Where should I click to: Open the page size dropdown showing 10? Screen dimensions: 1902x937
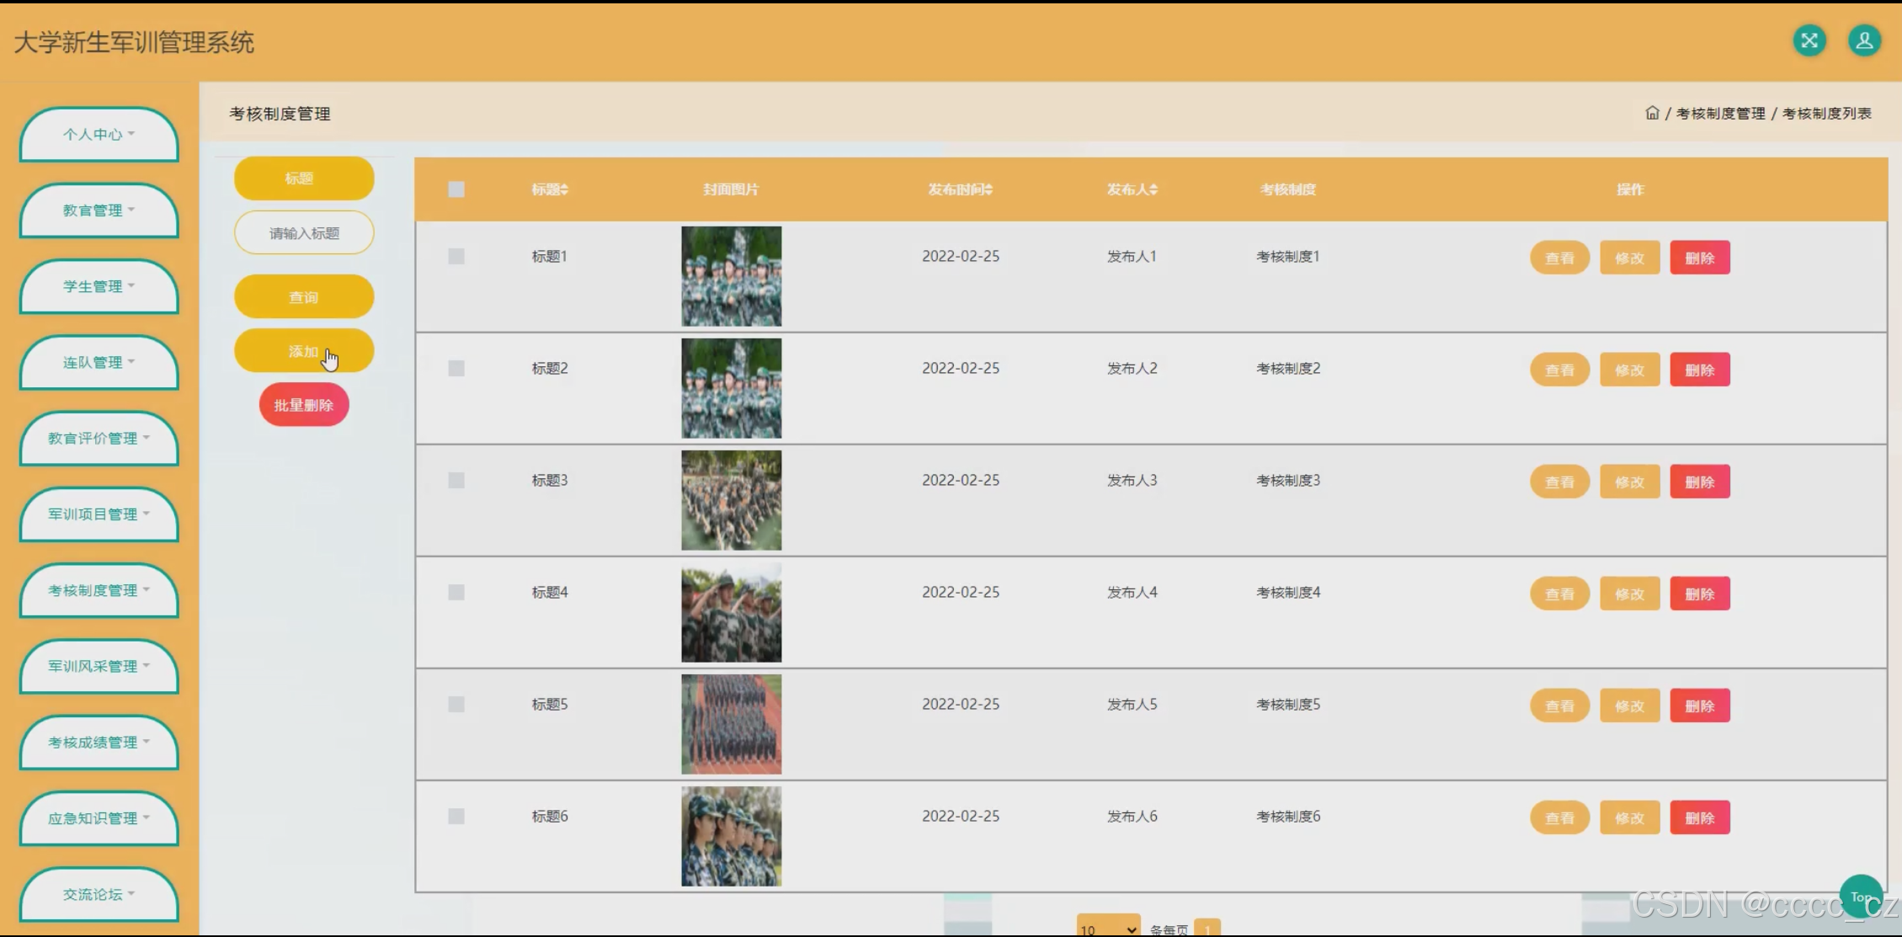click(x=1108, y=929)
